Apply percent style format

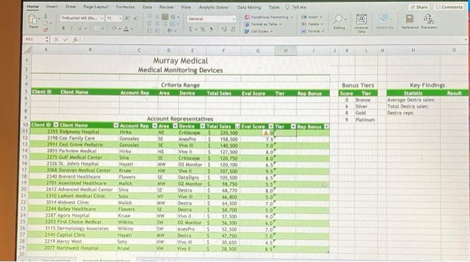[x=203, y=29]
